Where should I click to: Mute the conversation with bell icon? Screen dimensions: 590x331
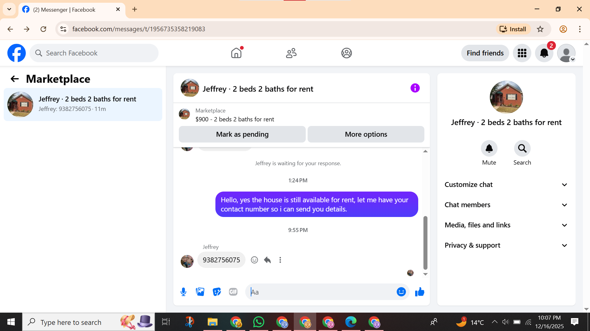(489, 148)
